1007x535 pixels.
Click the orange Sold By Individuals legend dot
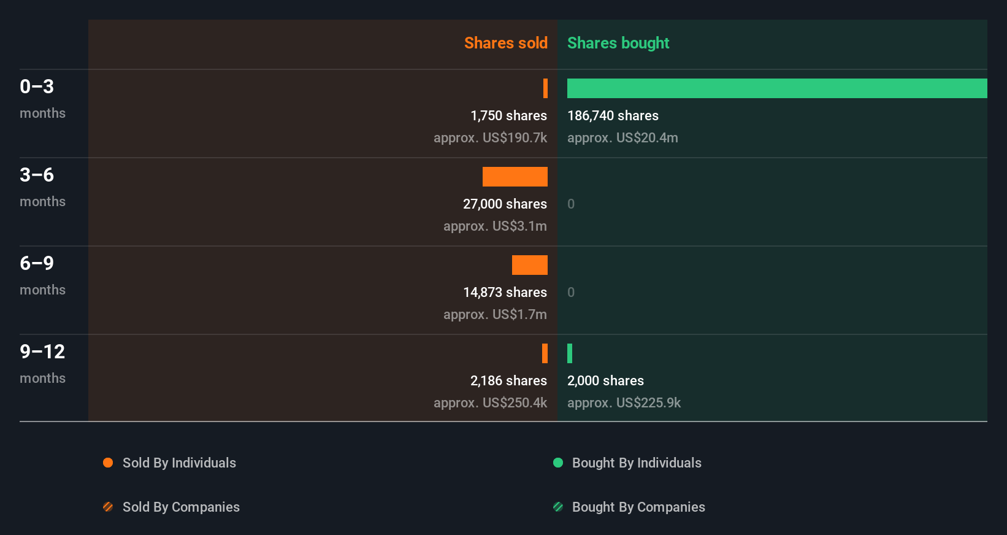pos(108,463)
